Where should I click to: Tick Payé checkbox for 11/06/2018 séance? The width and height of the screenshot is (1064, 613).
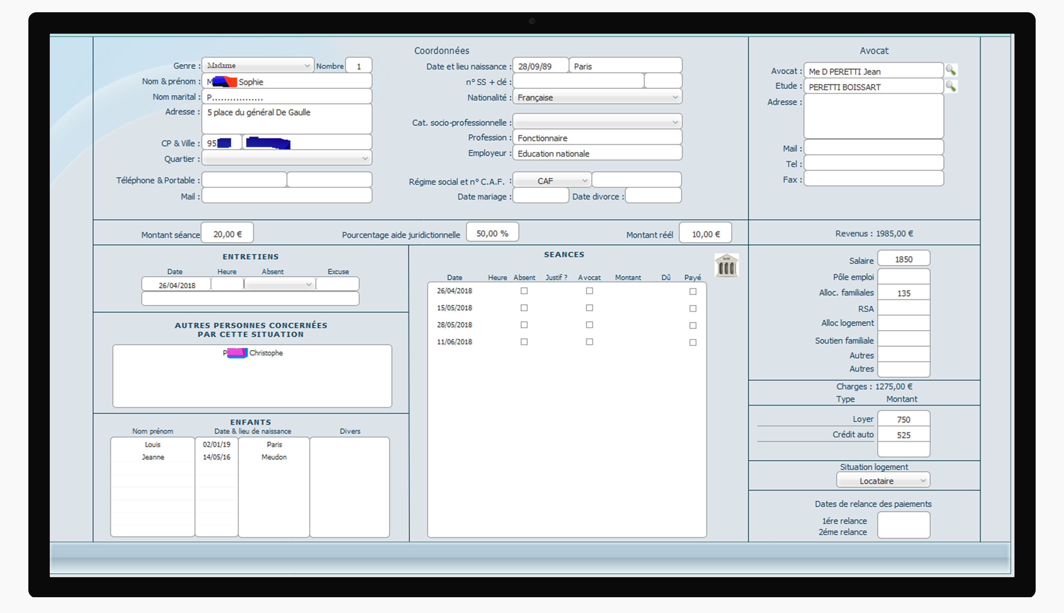[x=693, y=343]
